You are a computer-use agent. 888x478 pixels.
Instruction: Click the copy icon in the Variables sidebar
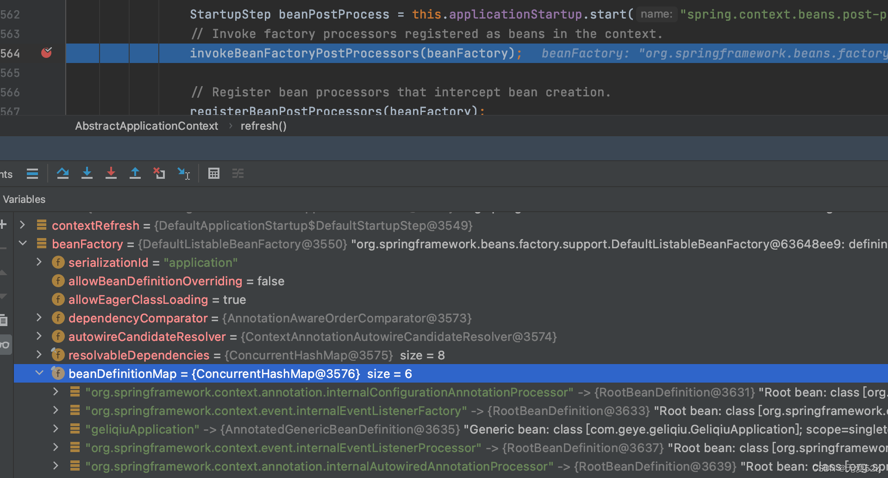(4, 320)
